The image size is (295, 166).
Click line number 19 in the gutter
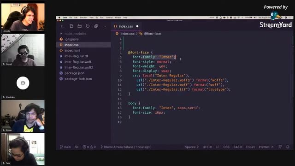coord(120,122)
